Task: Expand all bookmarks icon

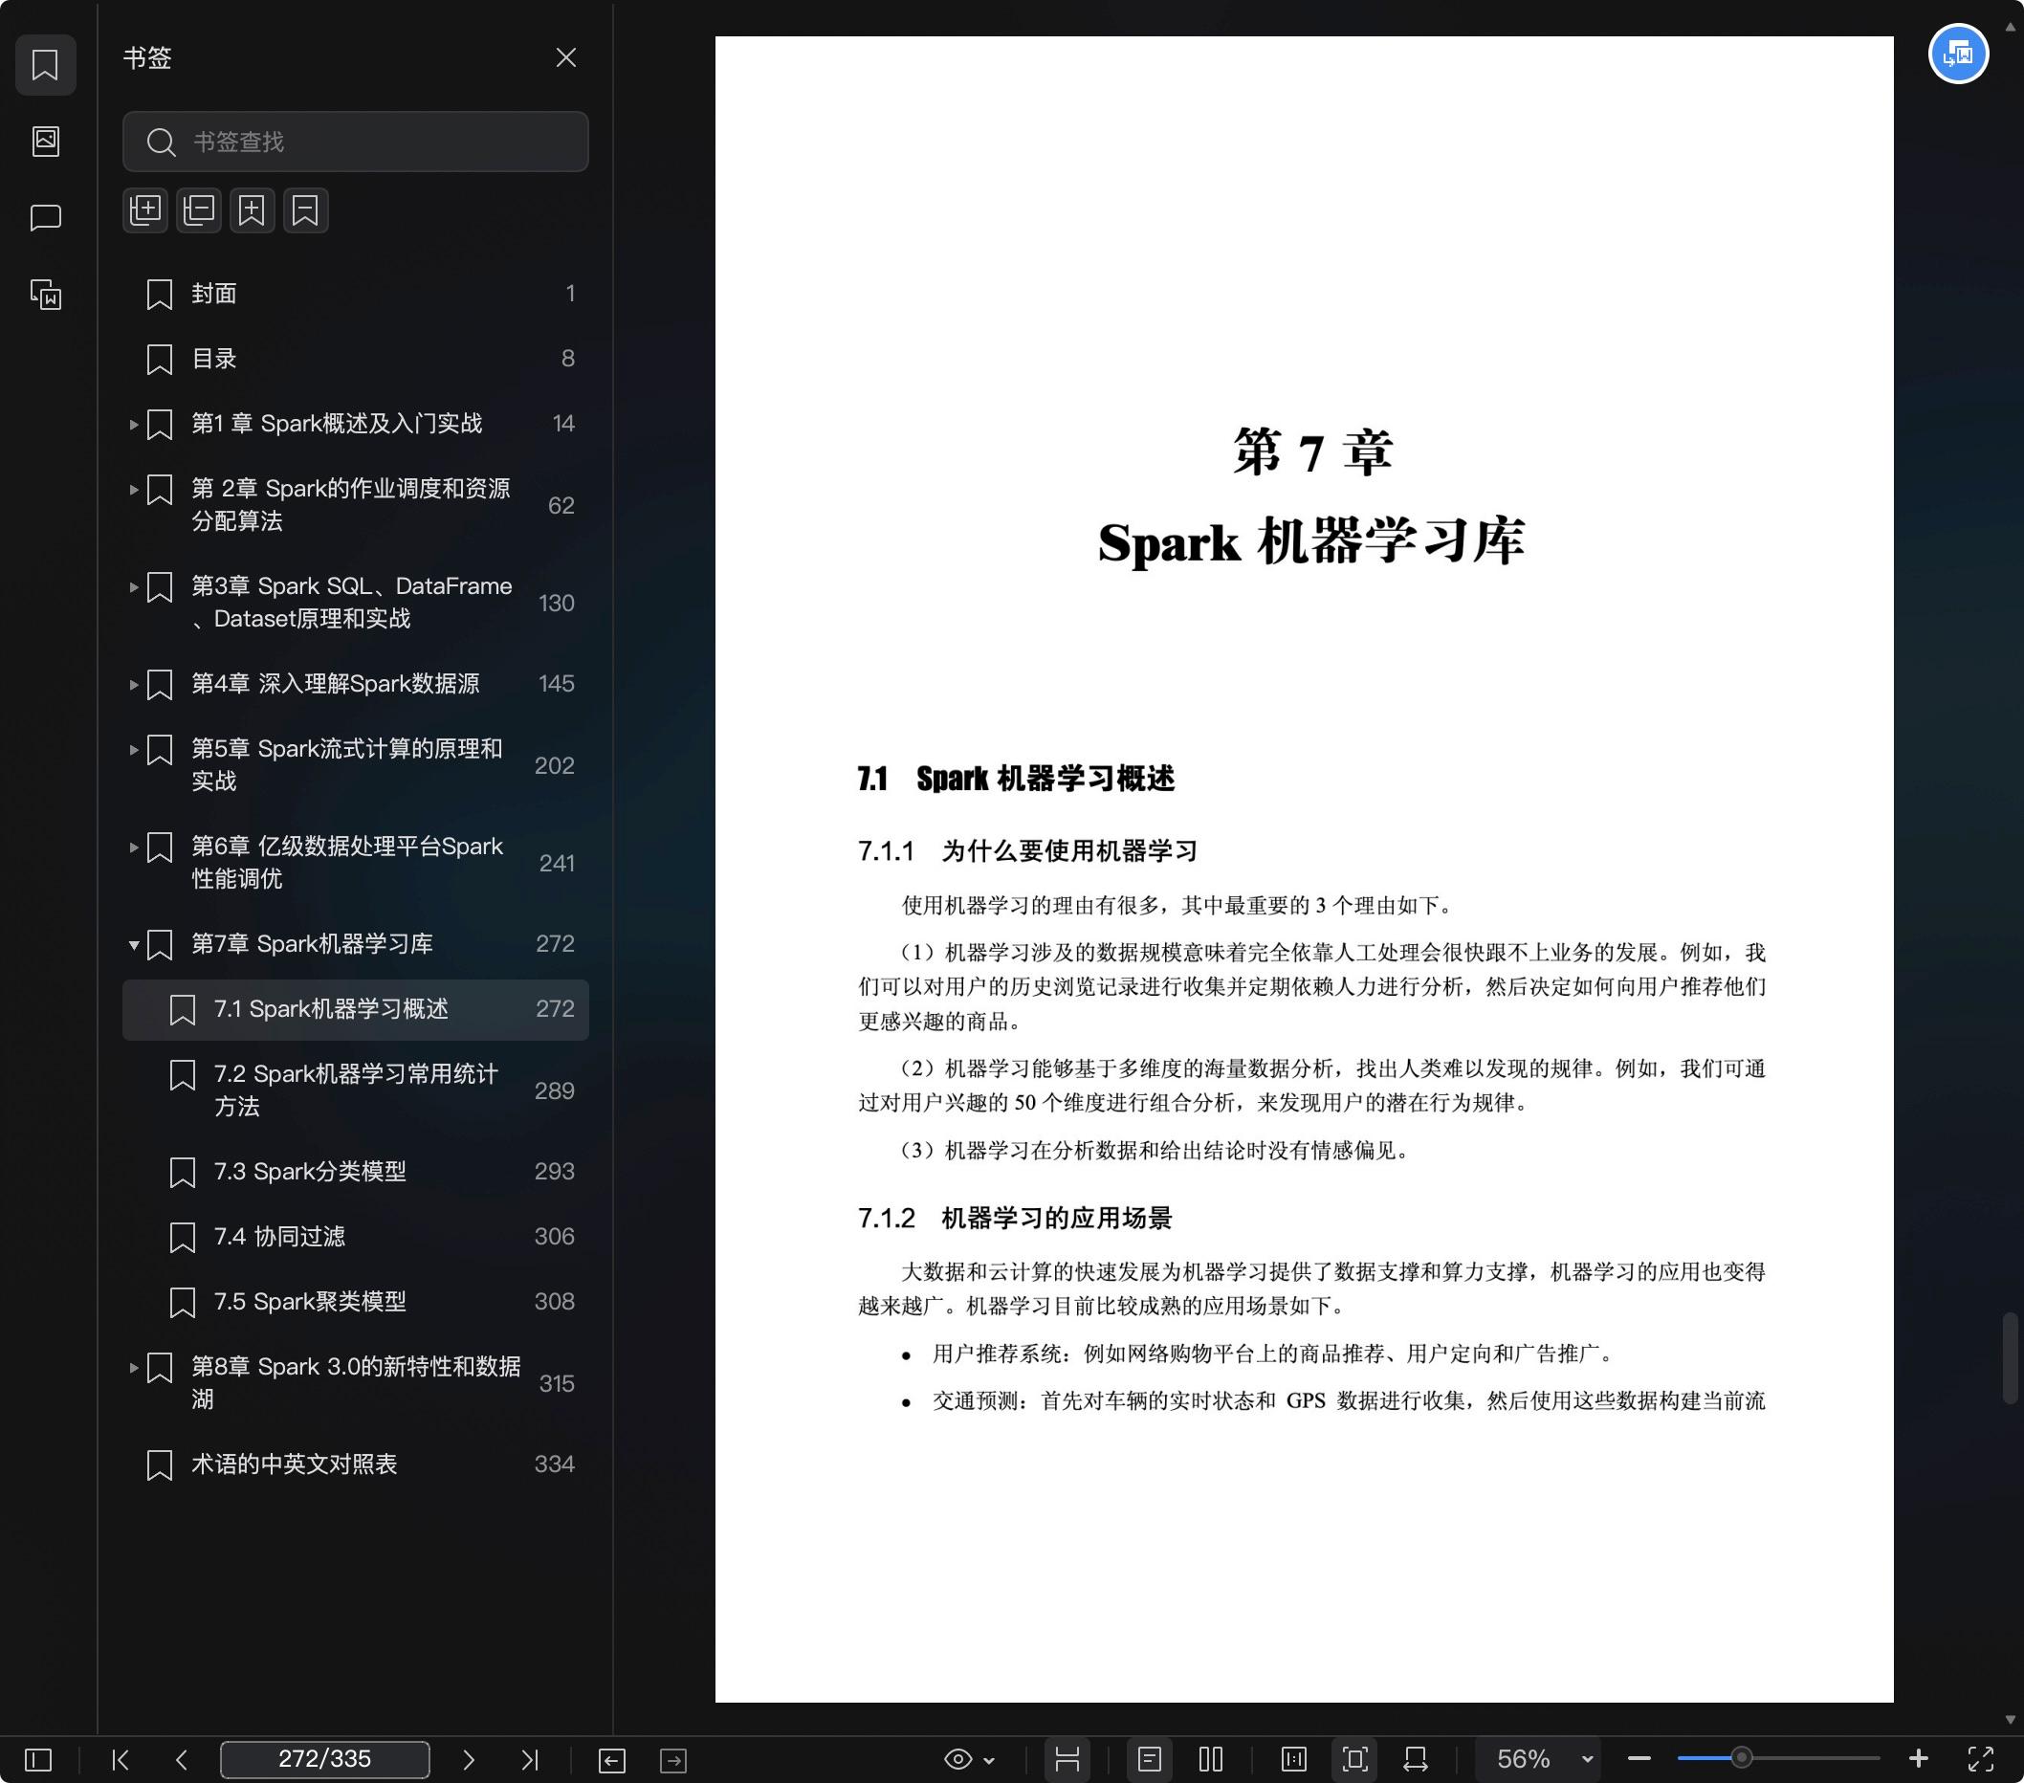Action: pos(145,209)
